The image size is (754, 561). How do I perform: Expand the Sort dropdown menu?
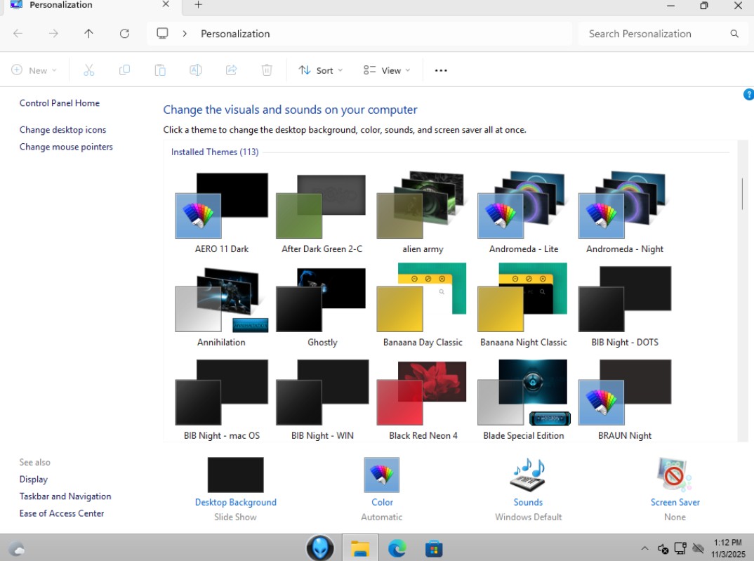[x=320, y=70]
